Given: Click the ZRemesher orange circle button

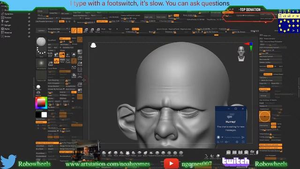Looking at the screenshot, I should (x=264, y=116).
